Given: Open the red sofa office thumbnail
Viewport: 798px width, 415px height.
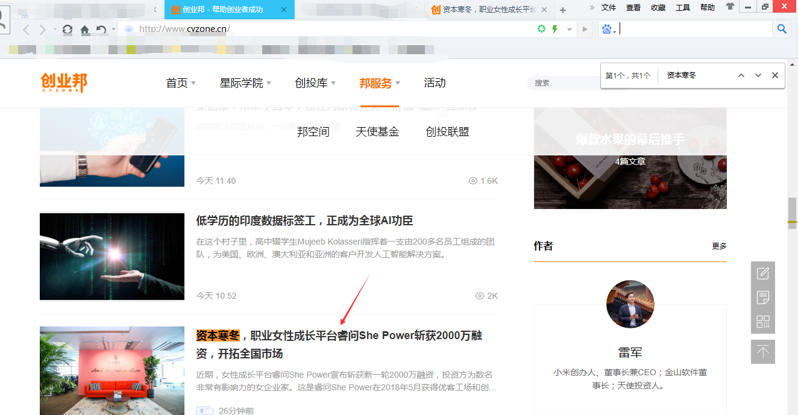Looking at the screenshot, I should [x=112, y=370].
